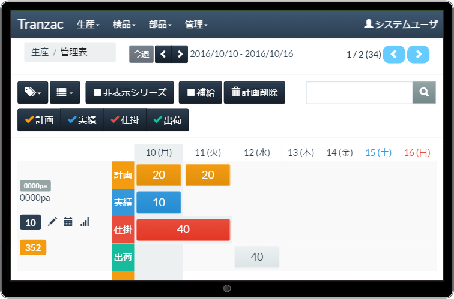Click the date range 2016/10/10 - 2016/10/16
The width and height of the screenshot is (454, 299).
pos(241,54)
